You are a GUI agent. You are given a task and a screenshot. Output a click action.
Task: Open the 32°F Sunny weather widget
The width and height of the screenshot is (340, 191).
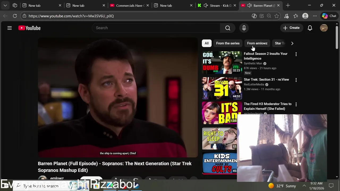tap(282, 186)
